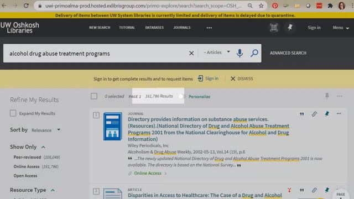Filter by Peer-reviewed
The height and width of the screenshot is (199, 354).
coord(27,157)
